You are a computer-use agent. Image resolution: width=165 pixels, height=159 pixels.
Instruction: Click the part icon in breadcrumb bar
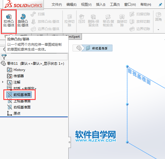click(x=79, y=48)
